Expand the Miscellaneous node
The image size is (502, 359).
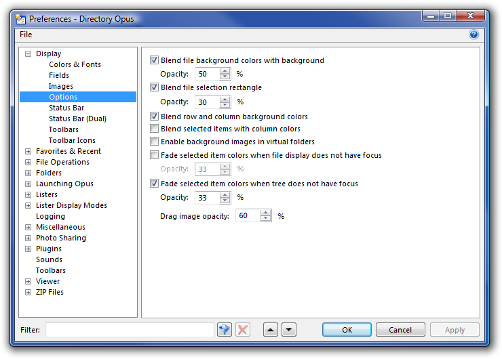tap(28, 228)
